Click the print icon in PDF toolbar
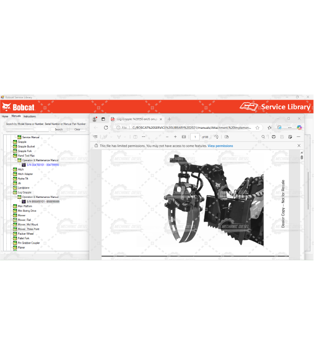This screenshot has width=314, height=359. (x=274, y=137)
